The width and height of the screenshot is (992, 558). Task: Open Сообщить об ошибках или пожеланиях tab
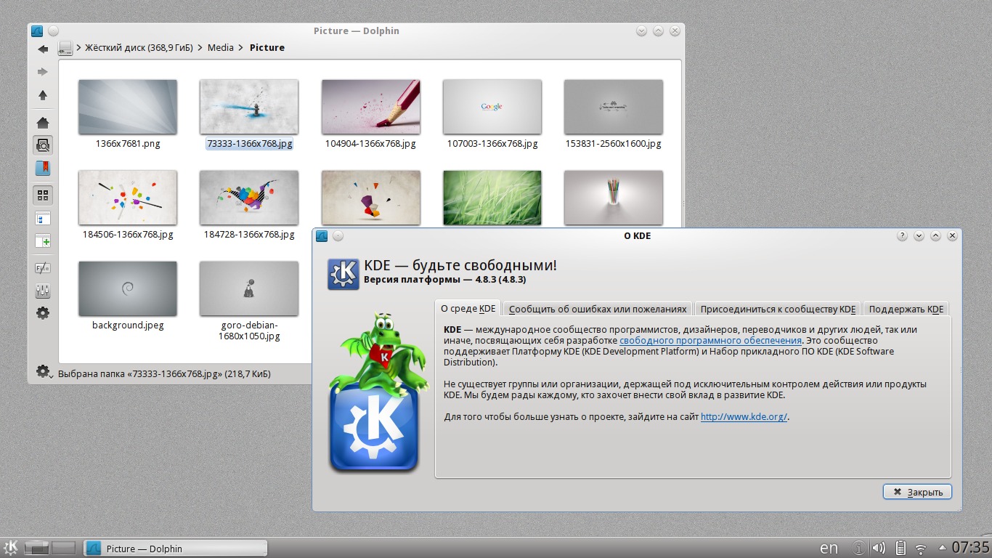click(x=598, y=309)
